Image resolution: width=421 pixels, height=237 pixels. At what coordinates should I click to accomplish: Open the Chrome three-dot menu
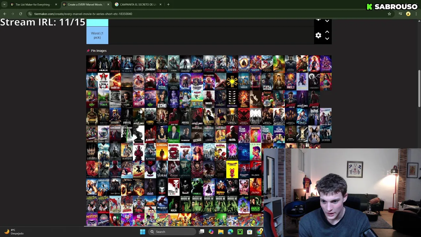pyautogui.click(x=416, y=14)
